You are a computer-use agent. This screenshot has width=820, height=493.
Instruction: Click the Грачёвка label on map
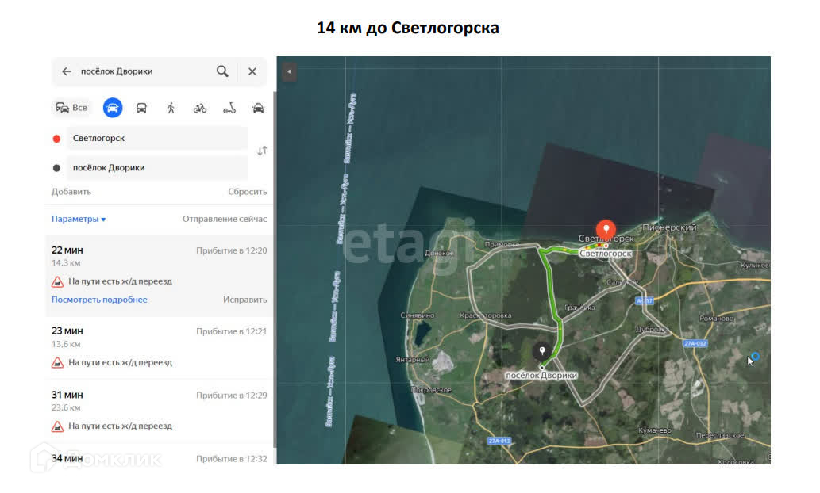(579, 308)
